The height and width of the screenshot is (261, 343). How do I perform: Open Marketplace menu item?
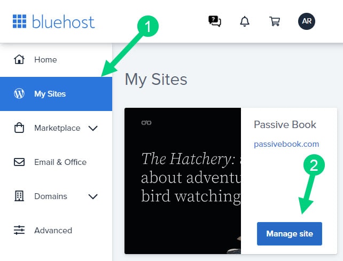pyautogui.click(x=57, y=128)
